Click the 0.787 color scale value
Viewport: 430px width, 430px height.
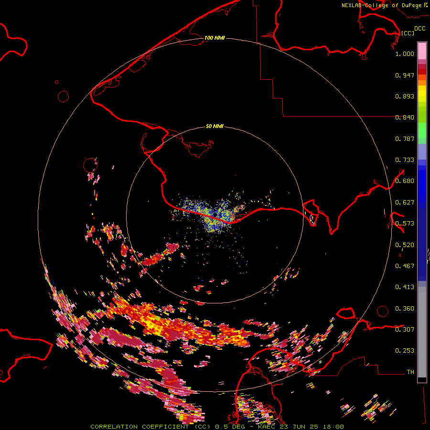click(405, 139)
